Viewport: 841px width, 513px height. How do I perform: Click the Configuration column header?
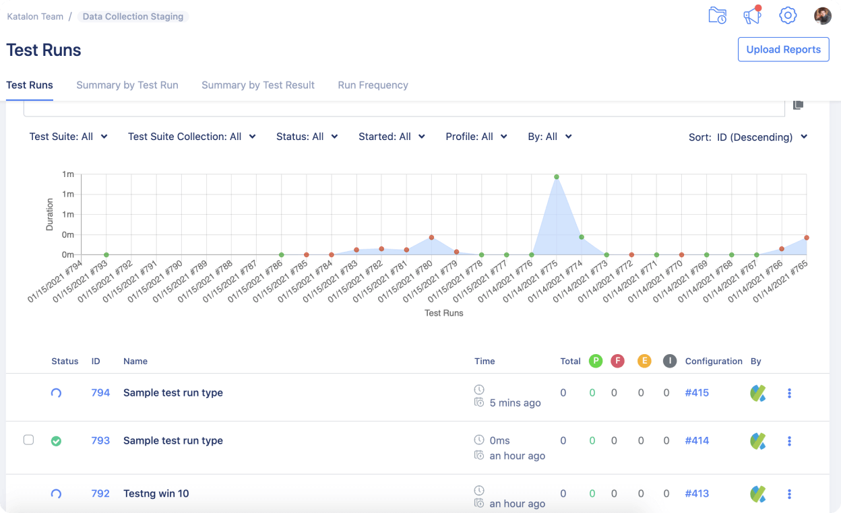714,362
